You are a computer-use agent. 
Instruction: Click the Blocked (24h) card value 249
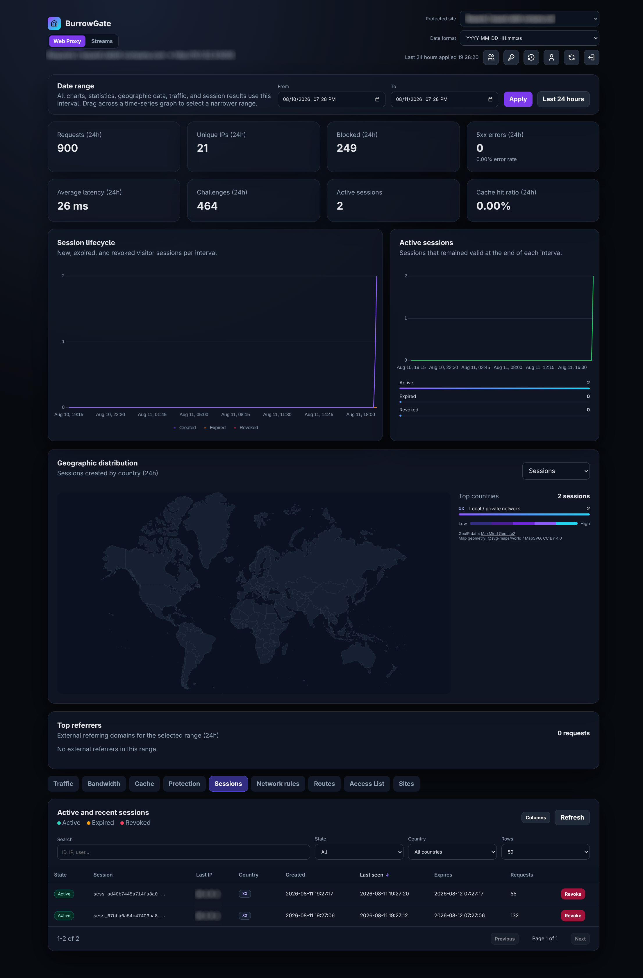click(346, 148)
